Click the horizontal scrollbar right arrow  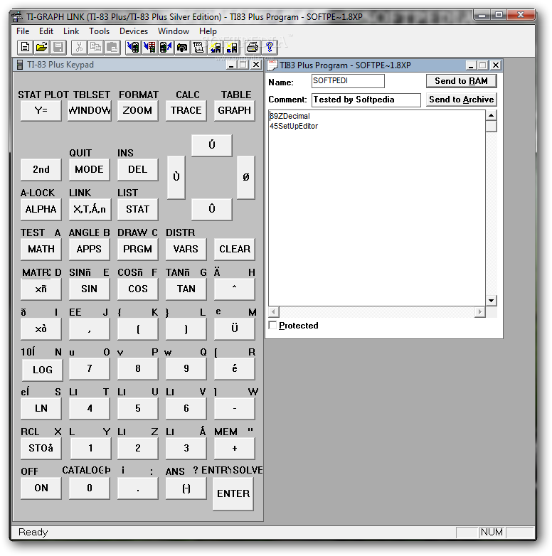(479, 312)
